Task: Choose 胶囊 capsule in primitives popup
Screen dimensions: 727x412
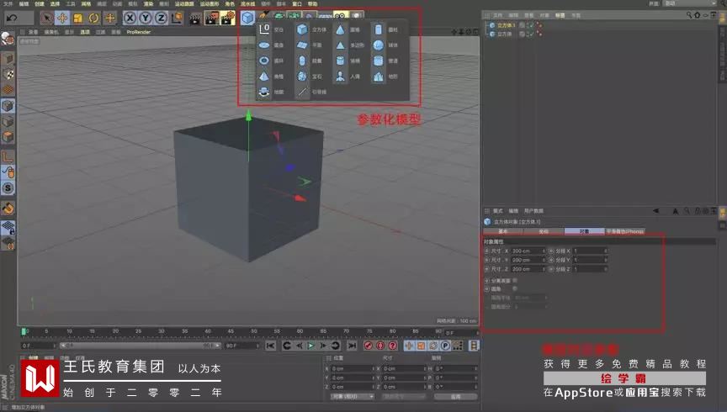Action: coord(310,61)
